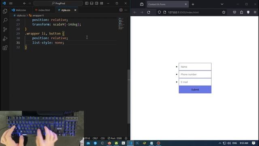Image resolution: width=259 pixels, height=146 pixels.
Task: Change language mode CSS in status bar
Action: [x=102, y=138]
